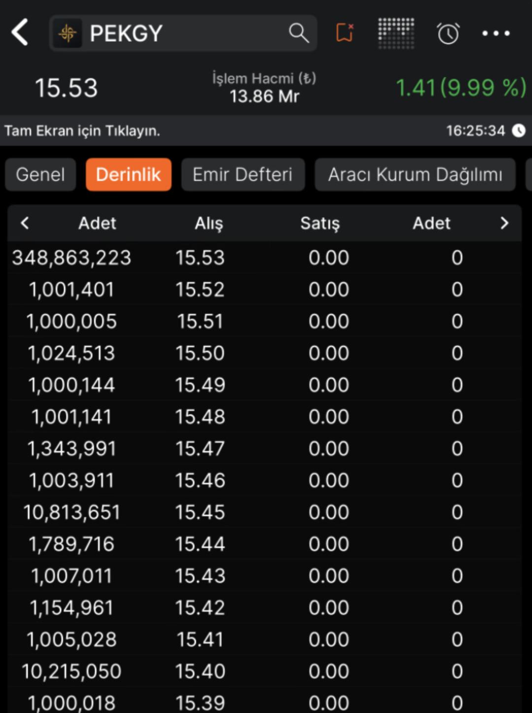Set a price alarm clock icon
The width and height of the screenshot is (532, 713).
448,33
